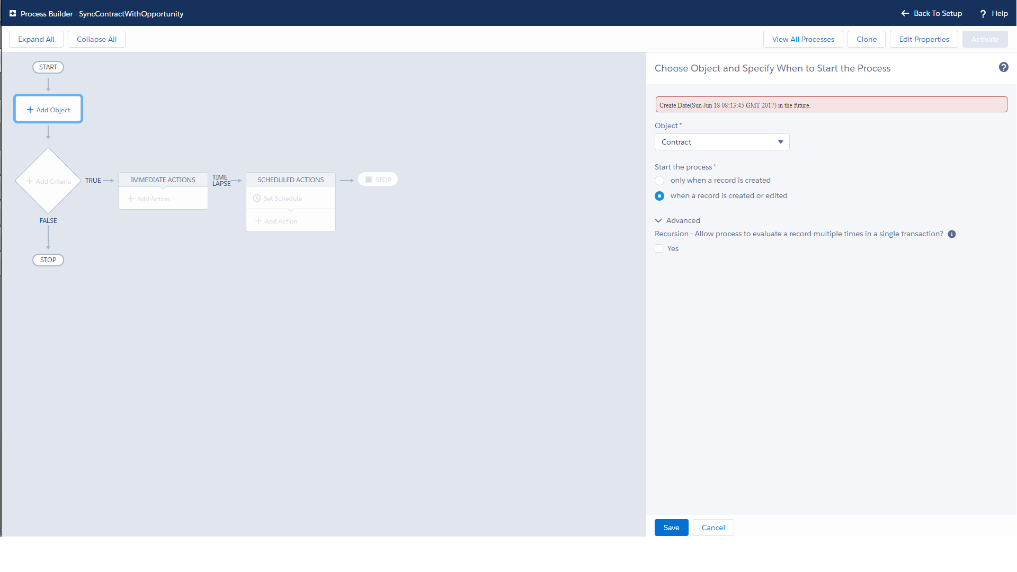1017x572 pixels.
Task: Click the Add Criteria diamond
Action: coord(48,181)
